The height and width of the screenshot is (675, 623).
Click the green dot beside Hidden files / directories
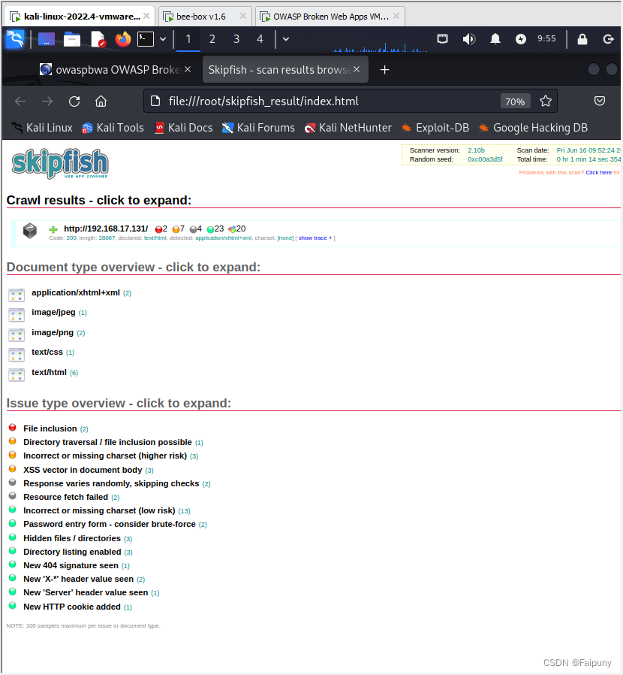12,537
